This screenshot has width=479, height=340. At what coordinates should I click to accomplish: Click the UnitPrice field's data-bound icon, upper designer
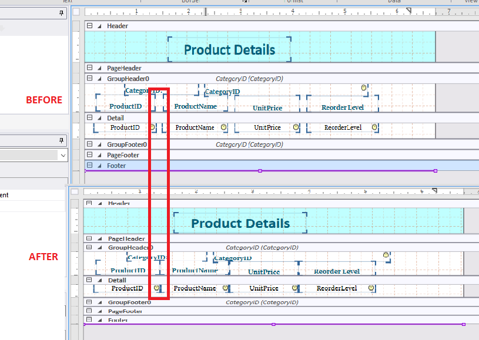click(x=296, y=127)
